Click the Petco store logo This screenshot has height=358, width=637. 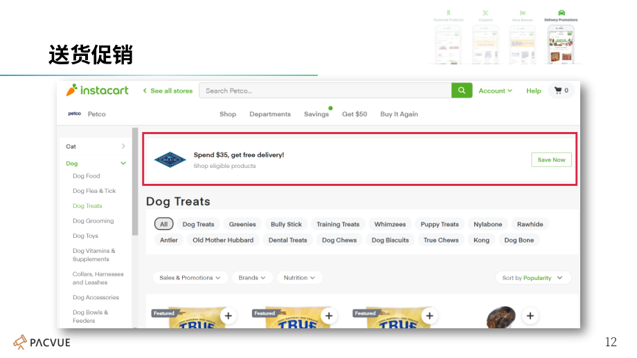[74, 114]
